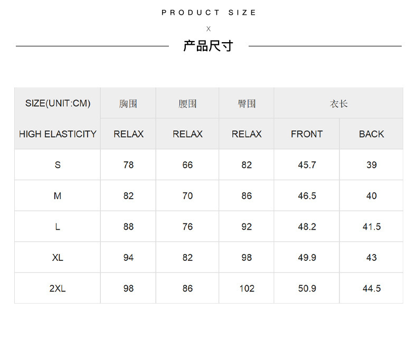
Task: Select the 产品尺寸 title
Action: click(x=209, y=46)
